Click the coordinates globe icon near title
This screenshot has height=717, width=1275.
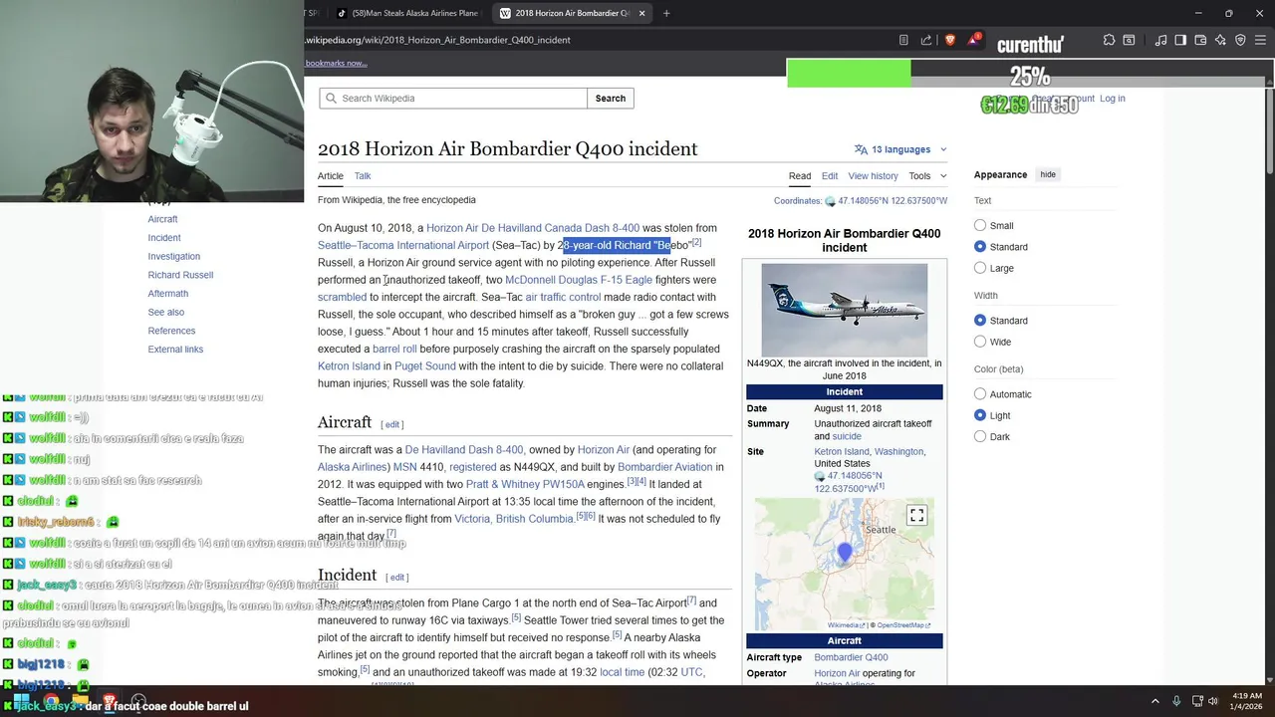(830, 201)
